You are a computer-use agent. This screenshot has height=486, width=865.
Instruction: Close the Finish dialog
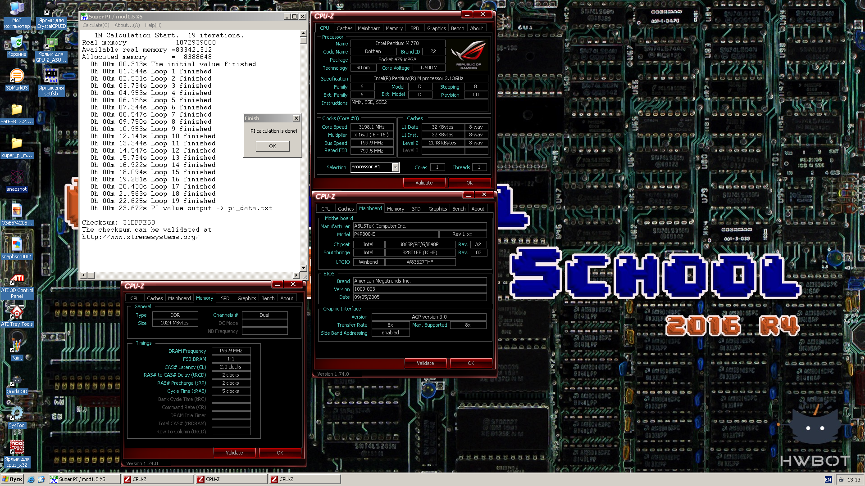tap(296, 118)
